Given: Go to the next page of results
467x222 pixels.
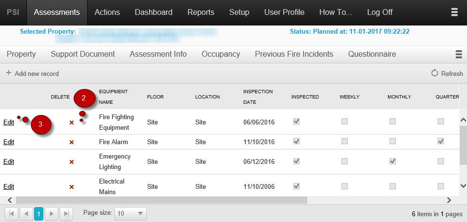Looking at the screenshot, I should coord(51,213).
